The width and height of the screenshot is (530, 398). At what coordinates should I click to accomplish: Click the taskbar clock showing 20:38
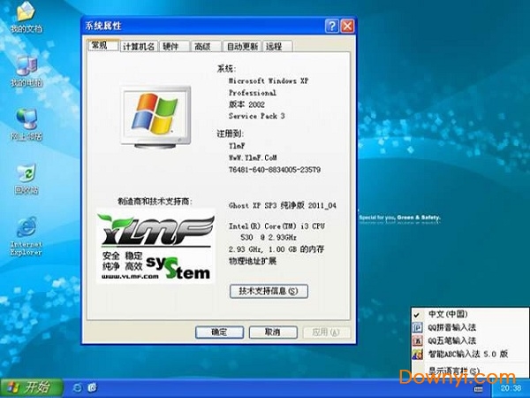coord(511,388)
